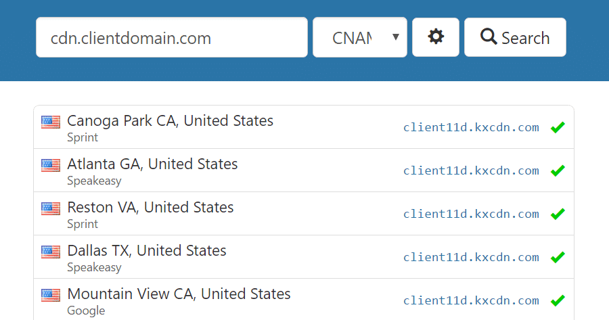Click the green checkmark for Canoga Park

click(558, 127)
